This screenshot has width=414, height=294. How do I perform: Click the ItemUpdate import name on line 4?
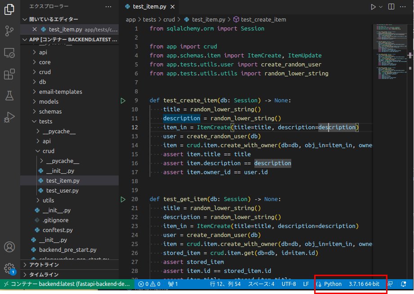click(305, 56)
